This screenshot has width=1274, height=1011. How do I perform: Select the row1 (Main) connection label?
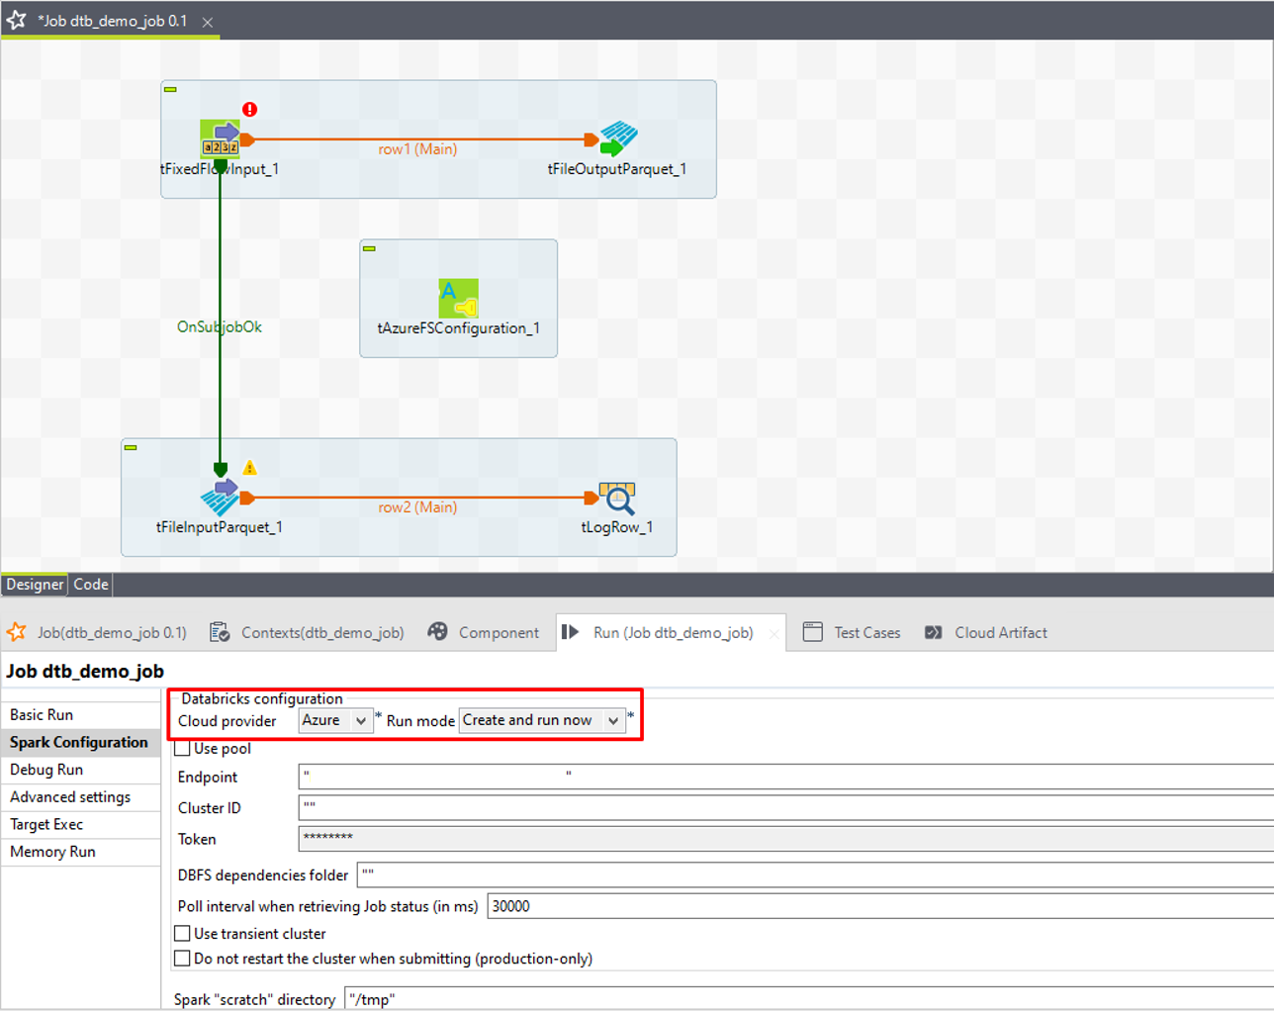click(x=417, y=149)
